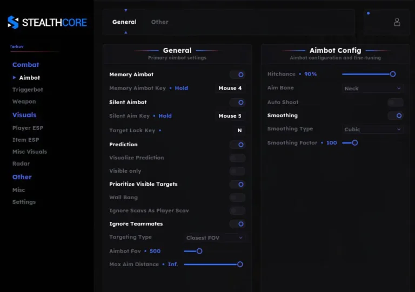Go to the Triggerbot sidebar section

click(x=28, y=90)
